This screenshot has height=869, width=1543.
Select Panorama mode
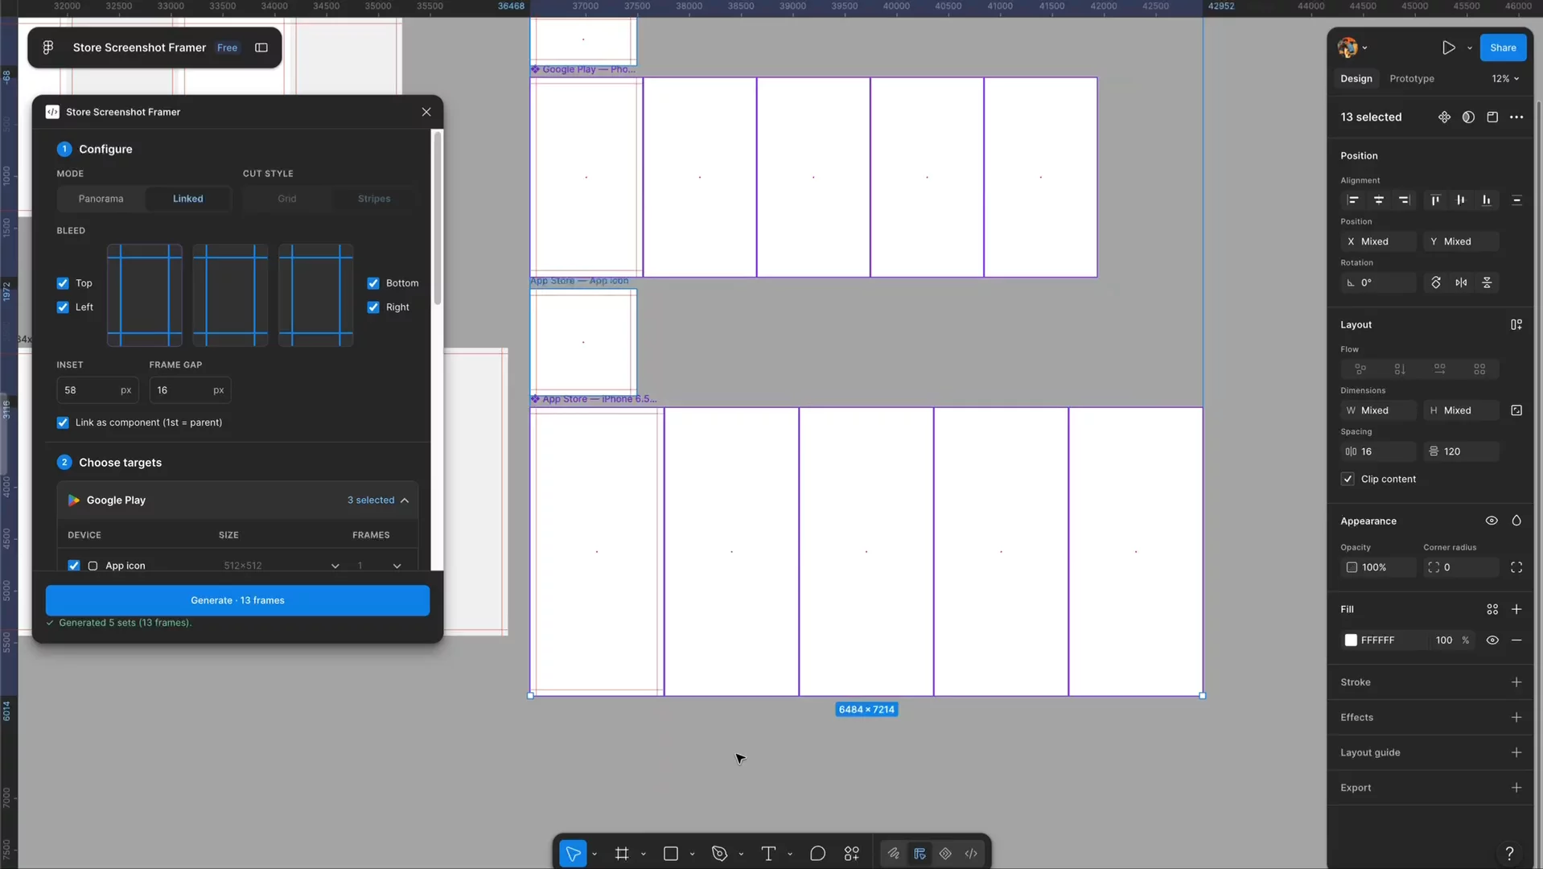tap(101, 199)
